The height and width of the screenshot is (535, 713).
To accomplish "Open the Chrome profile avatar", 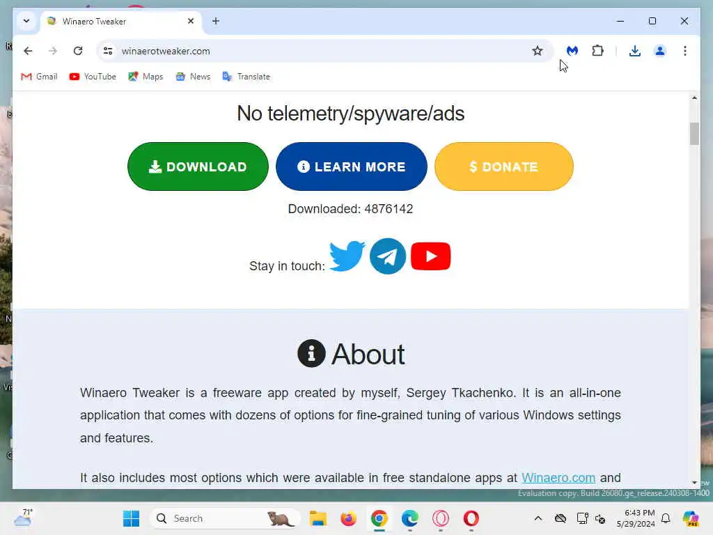I will coord(660,51).
